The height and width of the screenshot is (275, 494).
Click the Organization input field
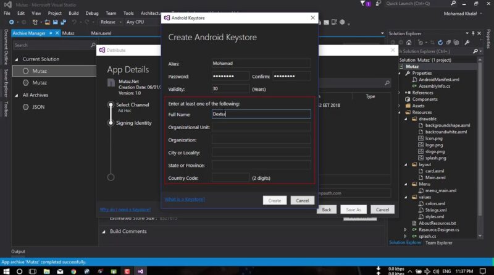tap(261, 140)
